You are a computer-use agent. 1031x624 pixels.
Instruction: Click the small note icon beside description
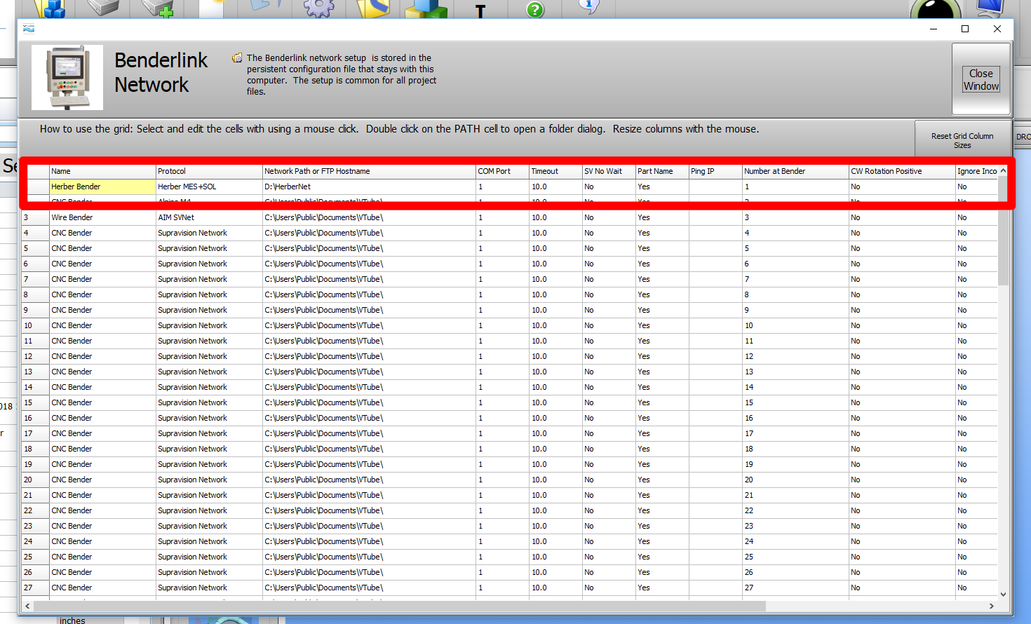point(238,58)
